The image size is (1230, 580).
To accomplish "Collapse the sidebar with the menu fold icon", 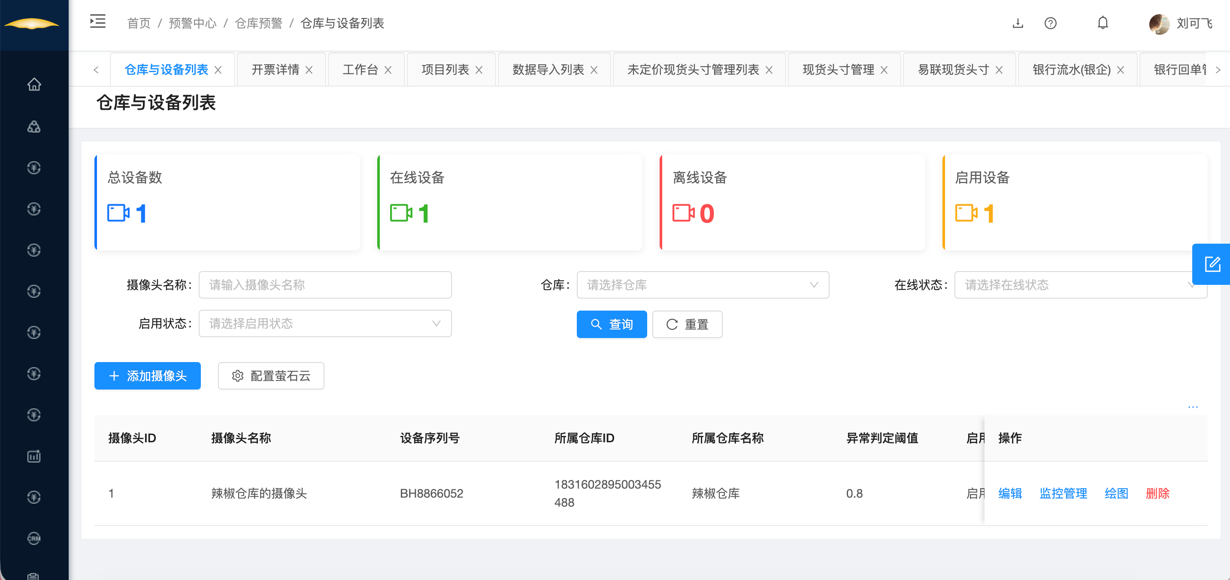I will (98, 21).
